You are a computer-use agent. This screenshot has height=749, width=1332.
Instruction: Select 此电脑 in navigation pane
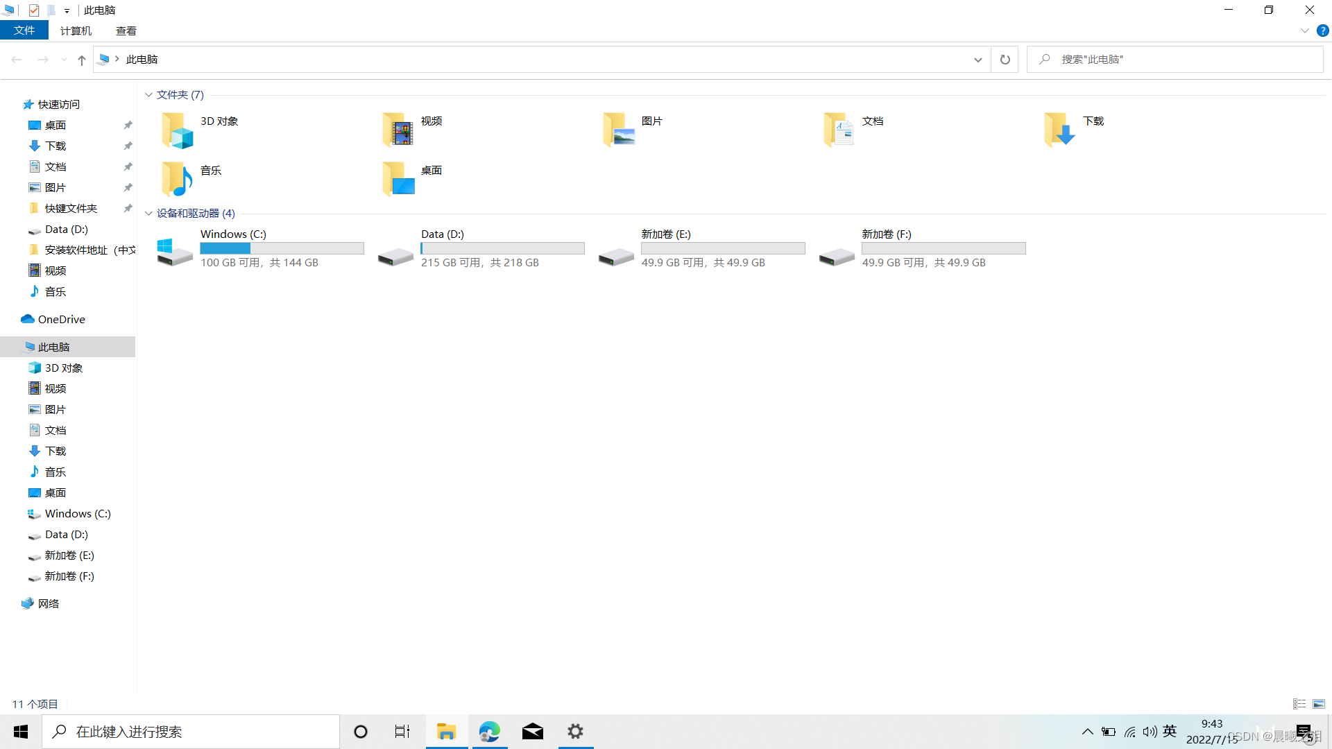coord(67,347)
